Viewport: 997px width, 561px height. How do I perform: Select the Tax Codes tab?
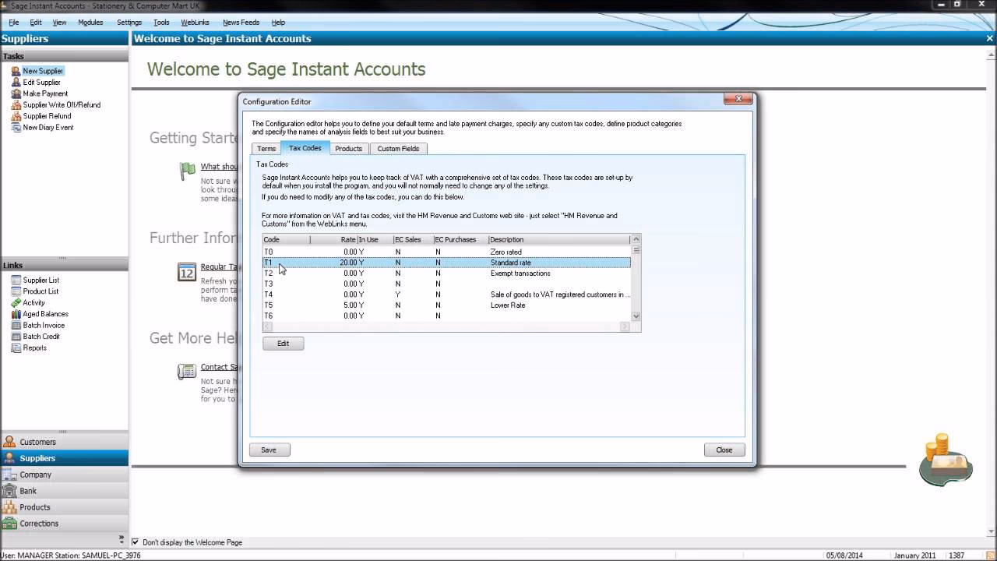[x=305, y=148]
